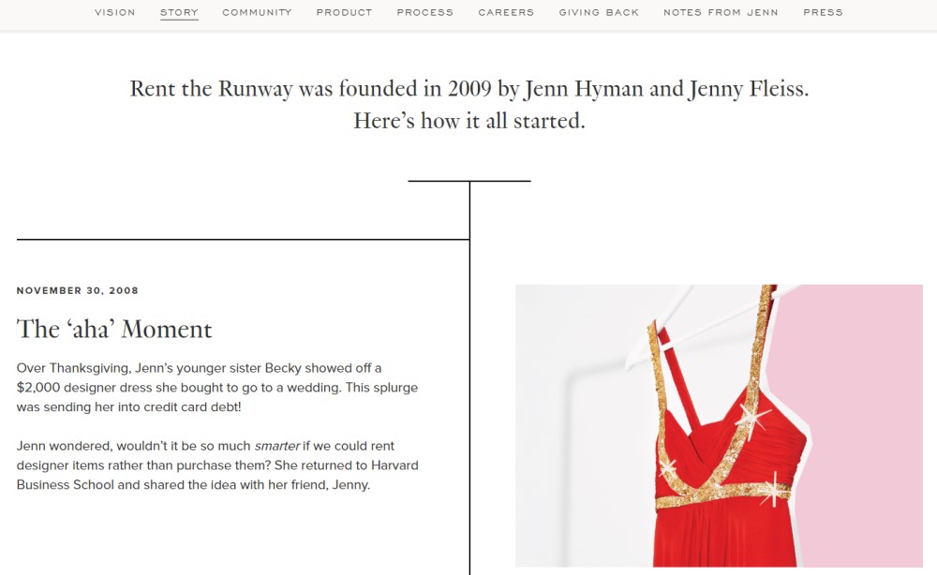This screenshot has width=937, height=575.
Task: Click the "The 'aha' Moment" heading
Action: coord(114,330)
